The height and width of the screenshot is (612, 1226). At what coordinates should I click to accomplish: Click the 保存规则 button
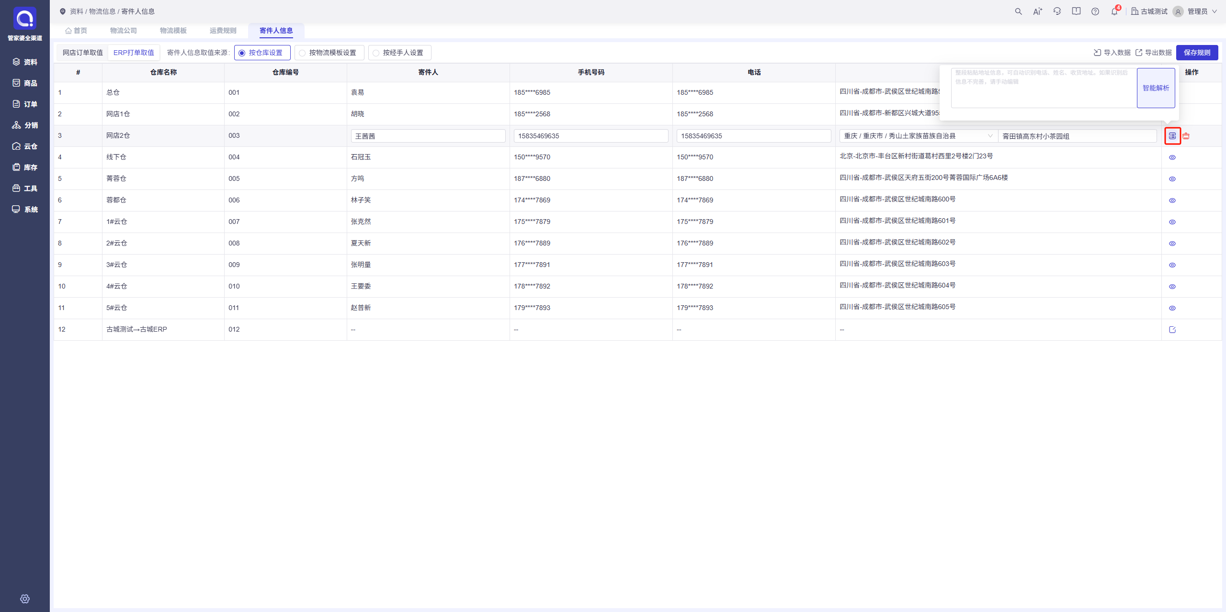[1197, 53]
